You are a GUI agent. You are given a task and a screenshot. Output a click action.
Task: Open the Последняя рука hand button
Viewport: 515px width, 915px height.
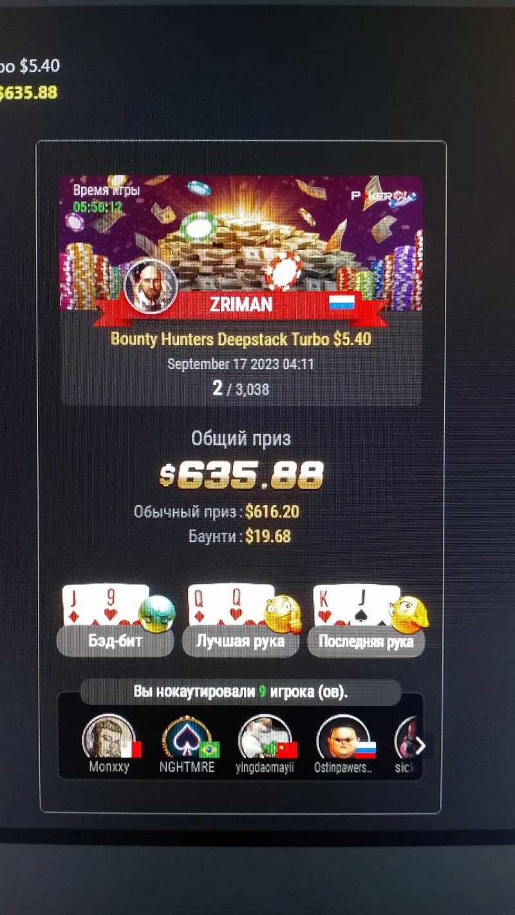[x=366, y=642]
